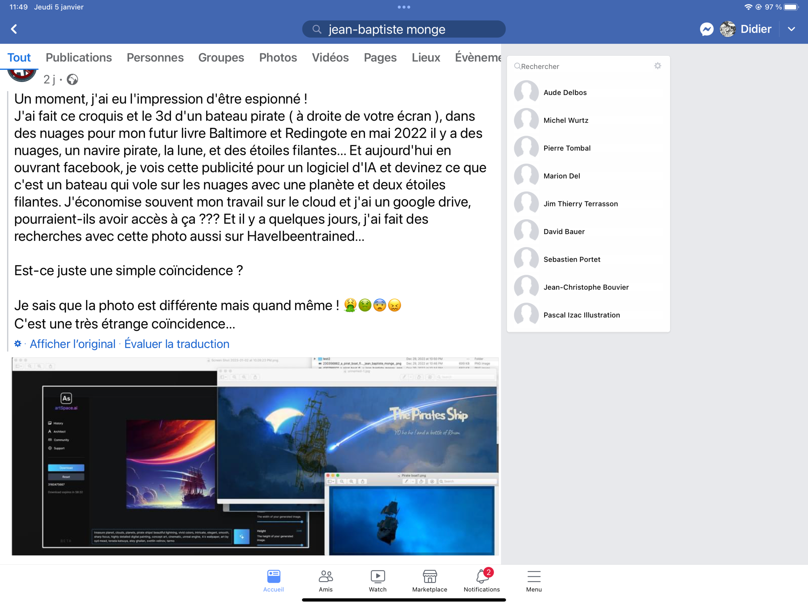
Task: Click the translation settings gear icon
Action: point(17,343)
